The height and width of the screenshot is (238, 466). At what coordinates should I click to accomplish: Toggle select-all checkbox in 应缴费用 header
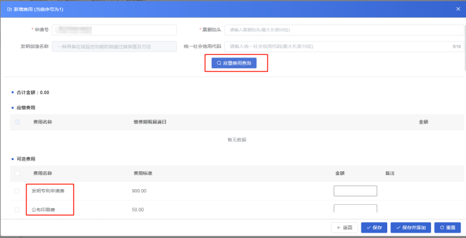point(17,122)
